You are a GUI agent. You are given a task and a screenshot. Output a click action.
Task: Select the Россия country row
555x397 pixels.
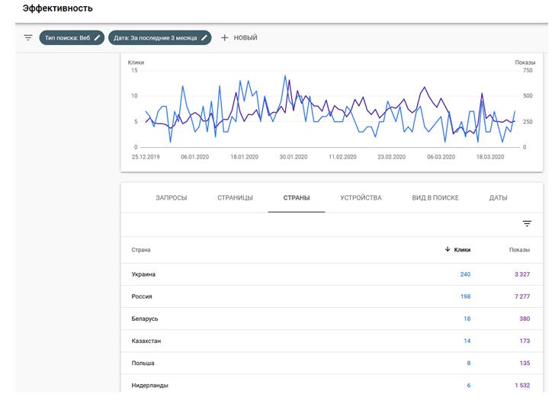[x=143, y=296]
